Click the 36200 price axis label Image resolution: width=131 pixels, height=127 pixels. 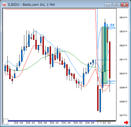123,46
